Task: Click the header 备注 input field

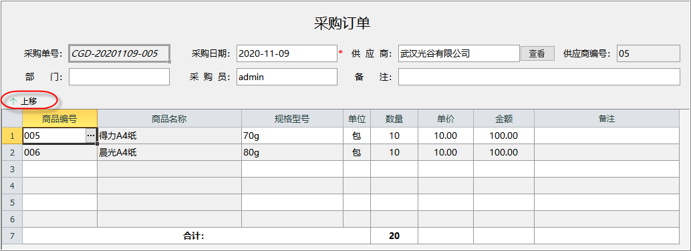Action: pos(539,77)
